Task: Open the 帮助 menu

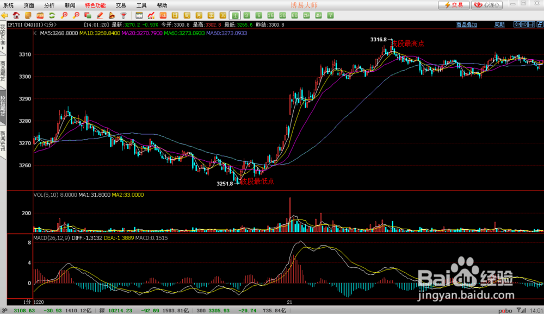Action: (x=162, y=5)
